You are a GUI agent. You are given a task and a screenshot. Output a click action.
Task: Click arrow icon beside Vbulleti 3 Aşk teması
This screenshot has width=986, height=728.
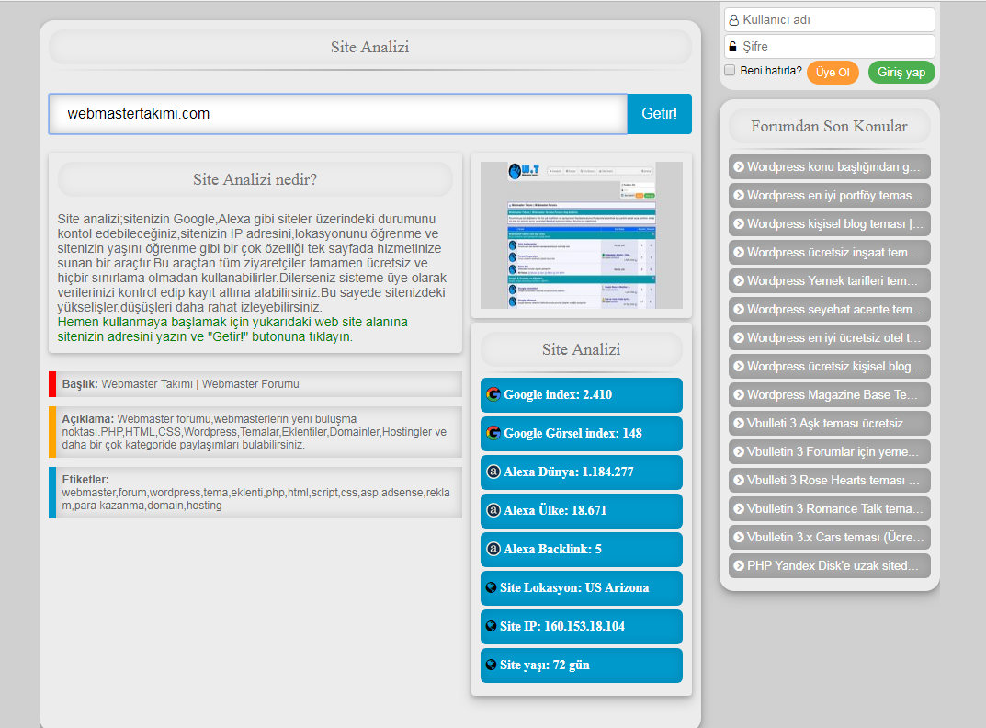coord(739,423)
